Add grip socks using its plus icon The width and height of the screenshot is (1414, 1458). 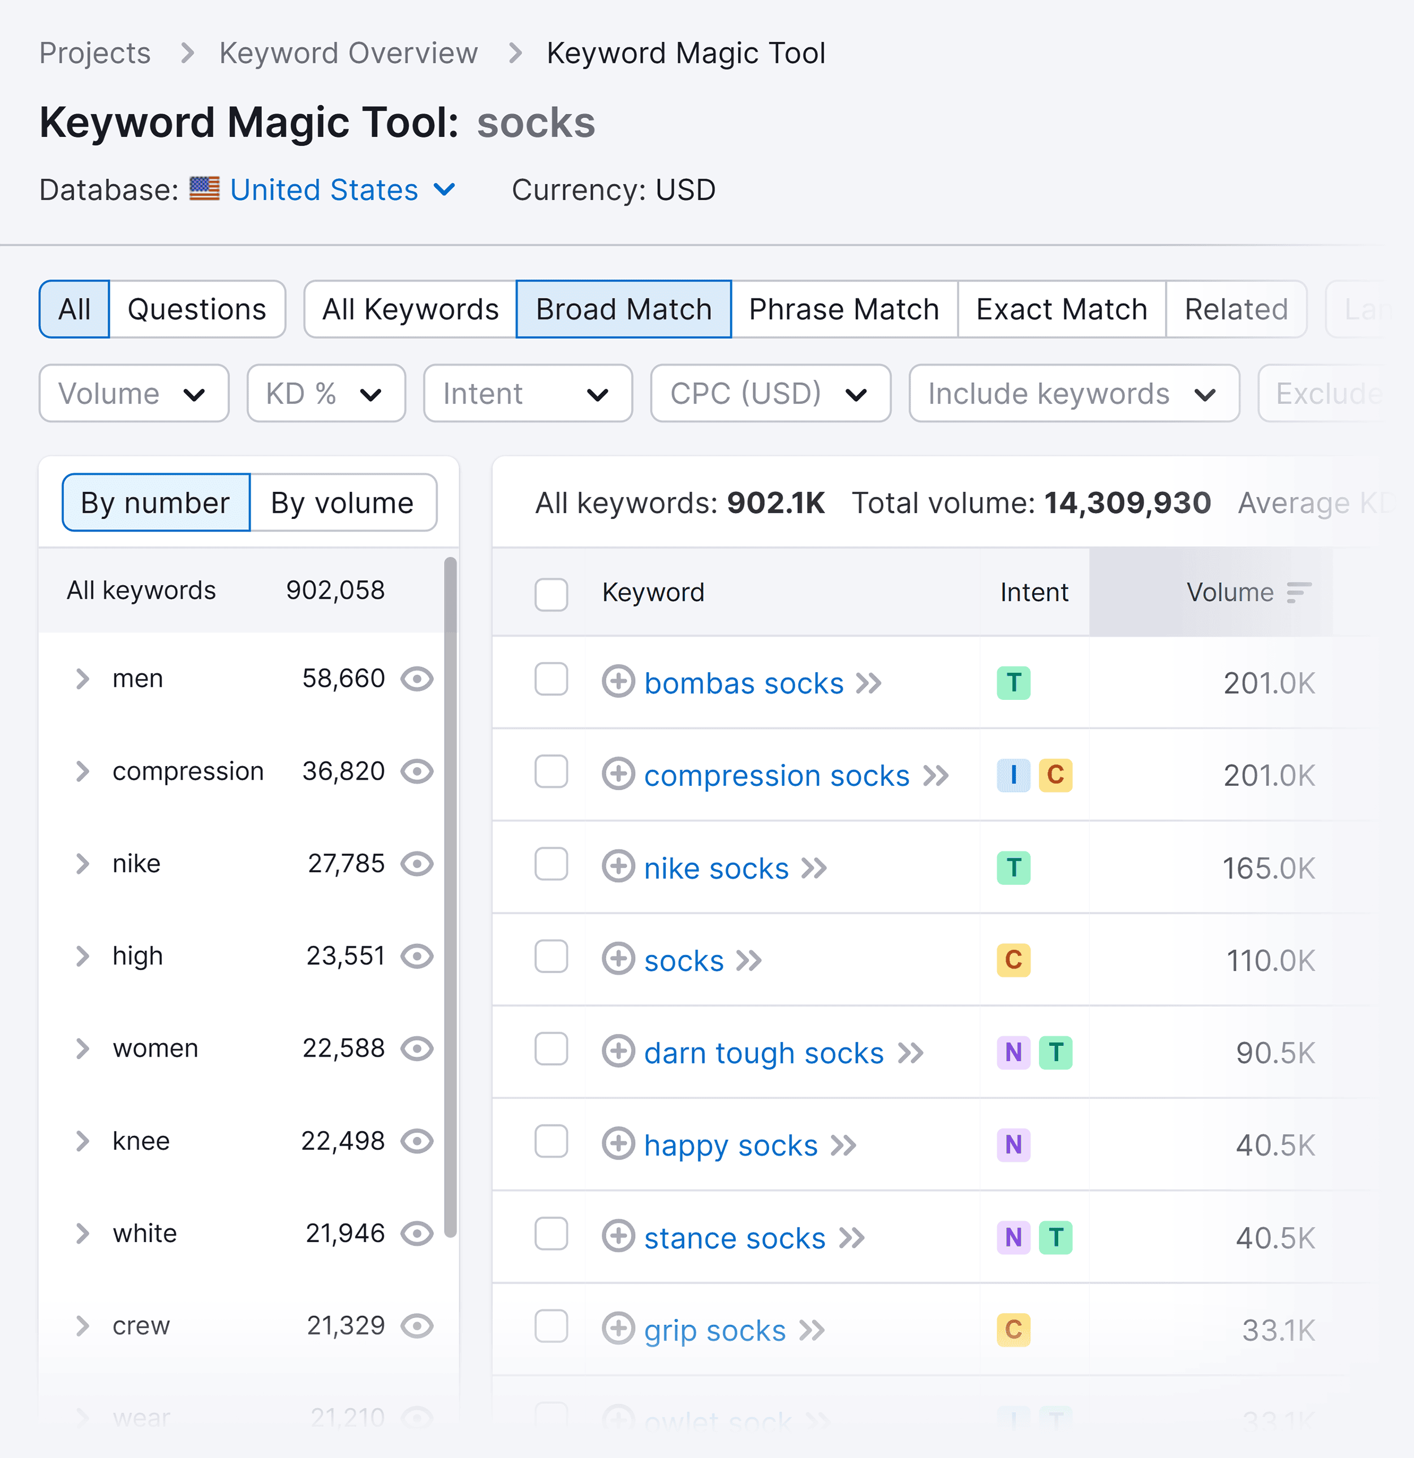618,1329
